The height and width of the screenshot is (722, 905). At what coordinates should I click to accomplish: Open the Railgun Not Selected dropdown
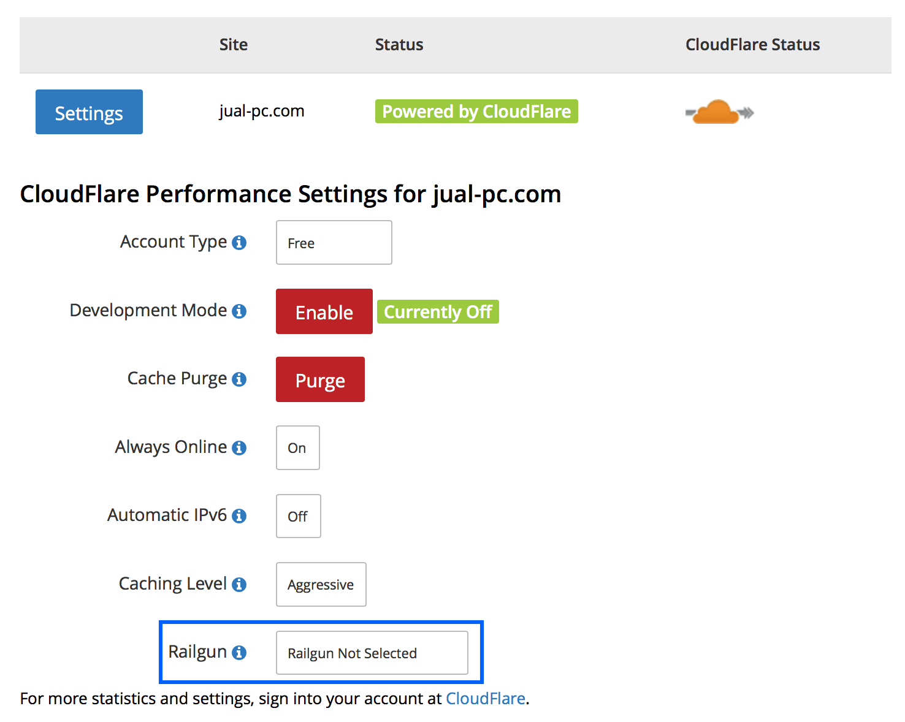[372, 653]
